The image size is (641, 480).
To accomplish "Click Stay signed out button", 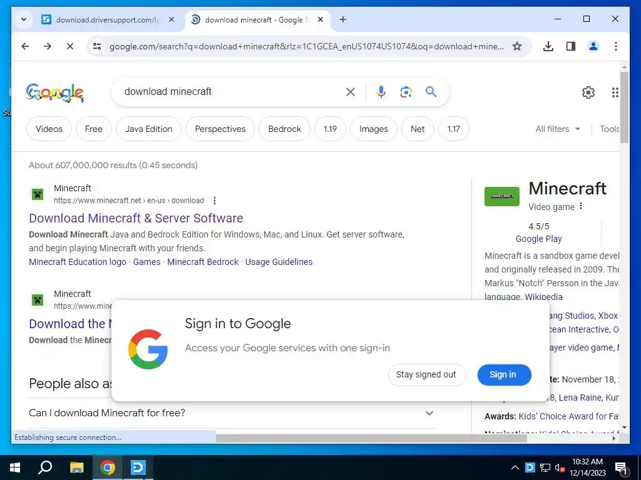I will pos(427,375).
